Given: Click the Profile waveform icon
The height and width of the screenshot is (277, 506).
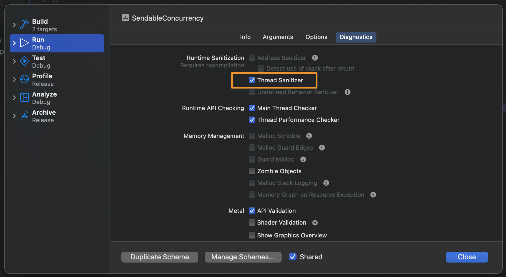Looking at the screenshot, I should click(x=24, y=79).
